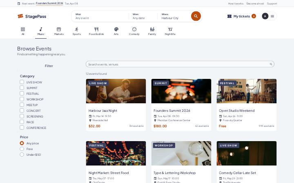Screen dimensions: 294x183
Task: Click location pin for Meridian Conference Center
Action: (x=155, y=120)
